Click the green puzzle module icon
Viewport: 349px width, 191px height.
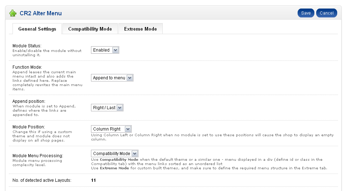click(x=13, y=13)
